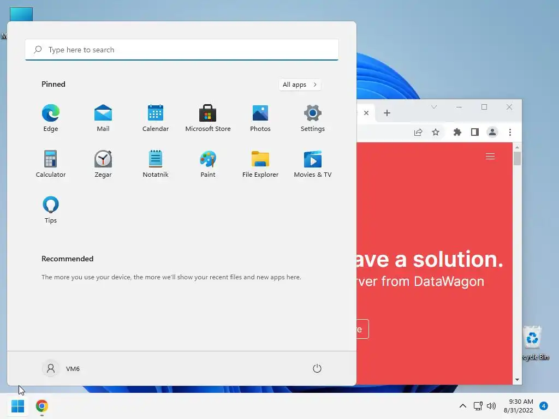
Task: Open the hamburger menu on DataWagon page
Action: (x=490, y=157)
